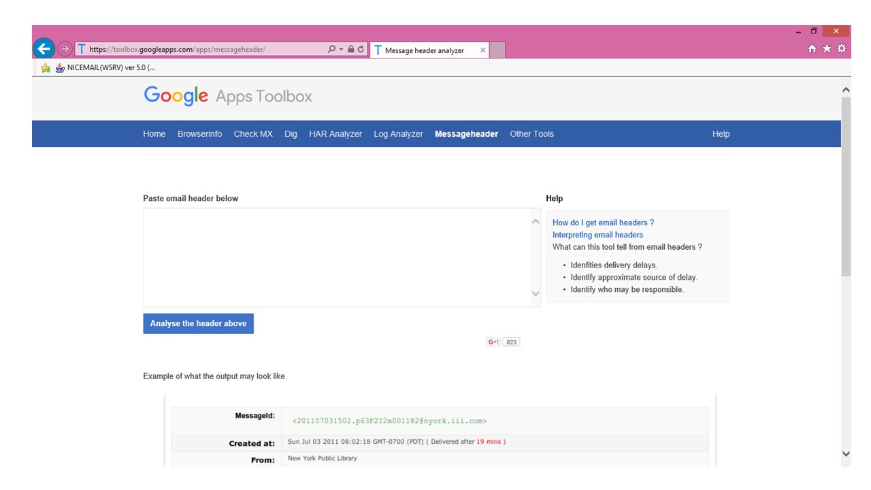Click the G+1 share button
Viewport: 871px width, 490px height.
[x=493, y=342]
